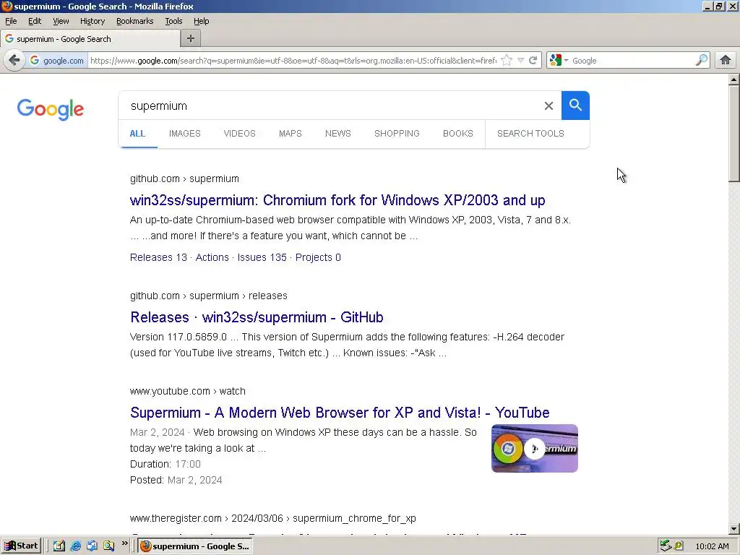Open a new tab with the plus button
Screen dimensions: 740x555
point(191,38)
